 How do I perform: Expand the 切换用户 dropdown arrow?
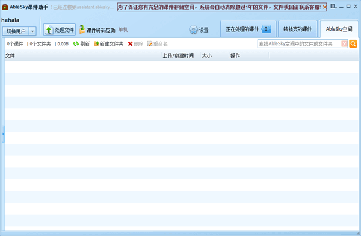tap(32, 31)
